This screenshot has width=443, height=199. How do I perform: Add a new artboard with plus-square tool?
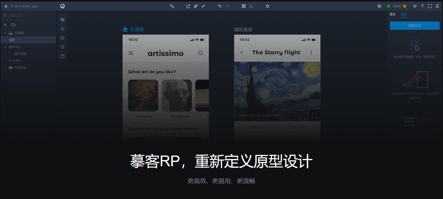(x=188, y=6)
